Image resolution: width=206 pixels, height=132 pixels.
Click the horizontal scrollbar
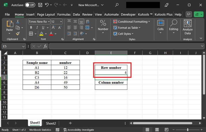pyautogui.click(x=162, y=123)
